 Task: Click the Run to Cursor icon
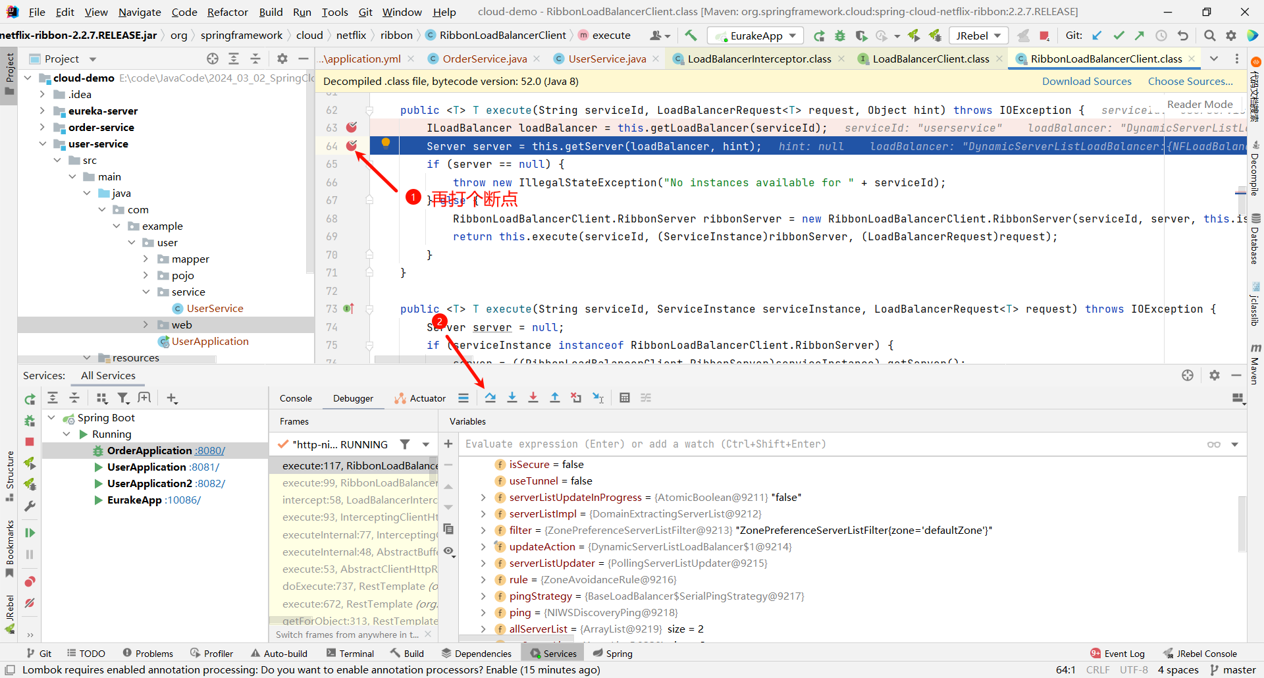[598, 398]
